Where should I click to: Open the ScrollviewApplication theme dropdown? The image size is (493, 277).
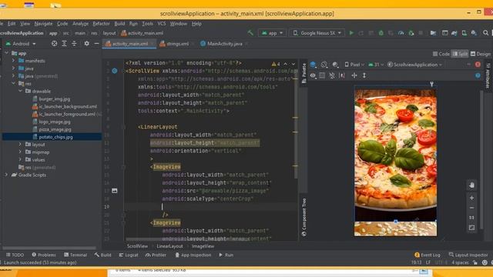pos(414,65)
